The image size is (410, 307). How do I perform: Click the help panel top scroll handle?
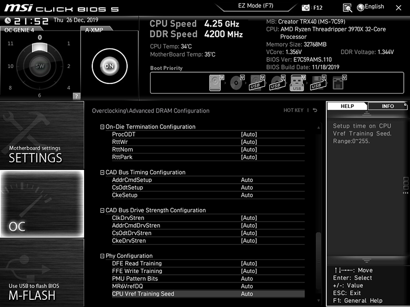point(366,113)
